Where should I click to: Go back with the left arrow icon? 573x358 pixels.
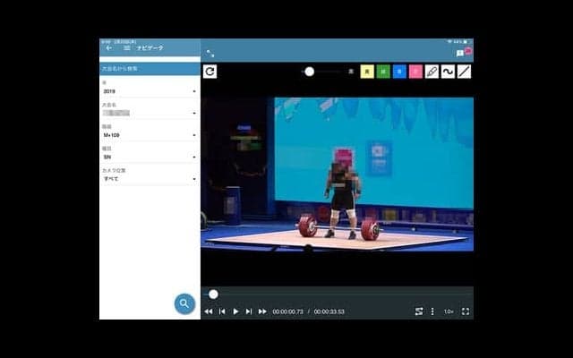click(109, 47)
